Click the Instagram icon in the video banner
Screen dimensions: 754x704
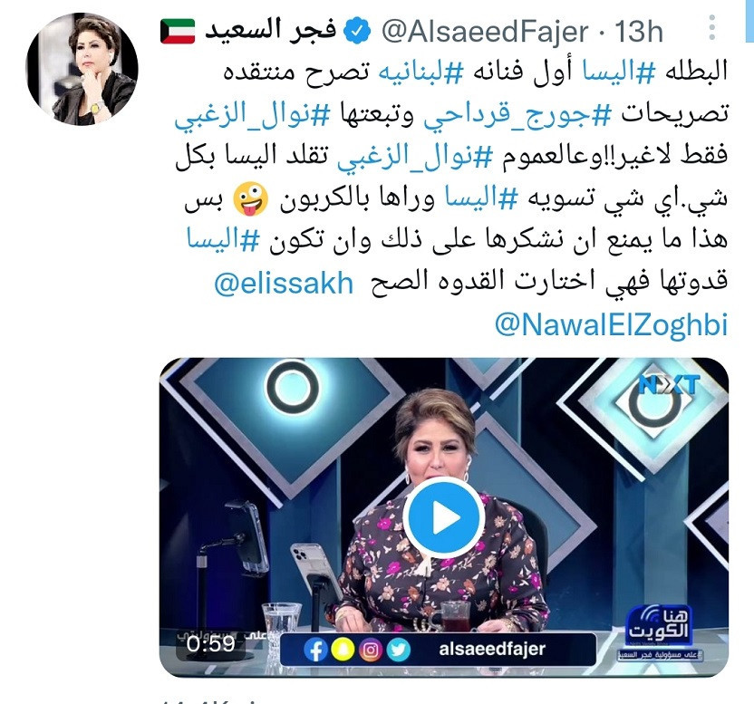tap(371, 651)
